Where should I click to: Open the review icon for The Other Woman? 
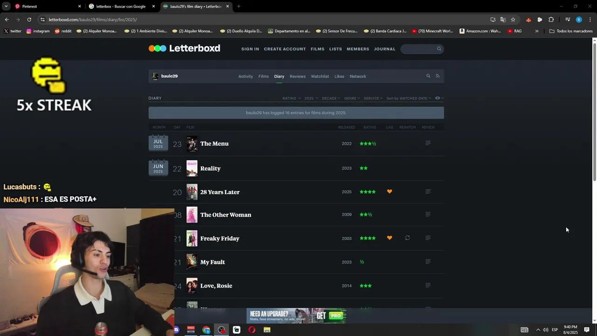pyautogui.click(x=428, y=215)
